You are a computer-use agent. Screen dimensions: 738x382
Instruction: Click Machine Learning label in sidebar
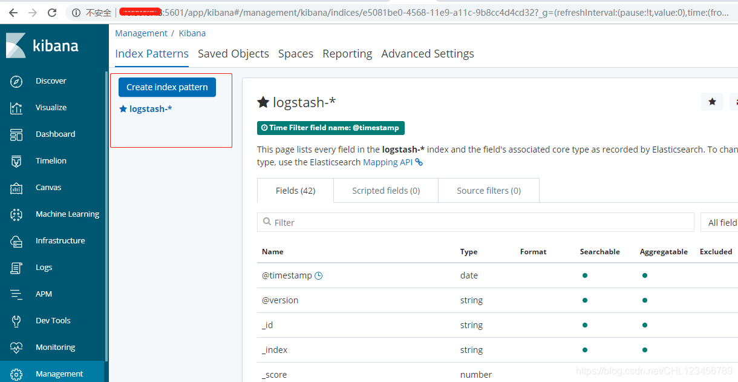coord(67,214)
